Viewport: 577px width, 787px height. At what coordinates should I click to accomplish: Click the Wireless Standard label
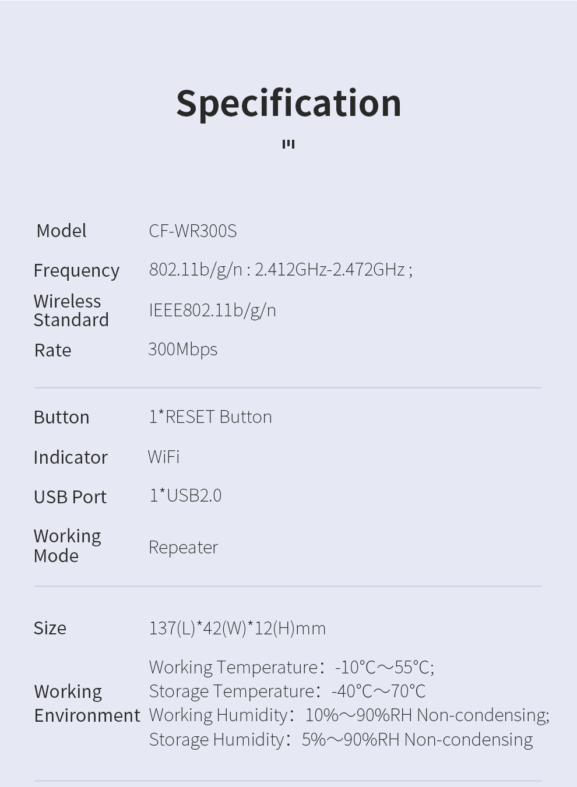71,310
